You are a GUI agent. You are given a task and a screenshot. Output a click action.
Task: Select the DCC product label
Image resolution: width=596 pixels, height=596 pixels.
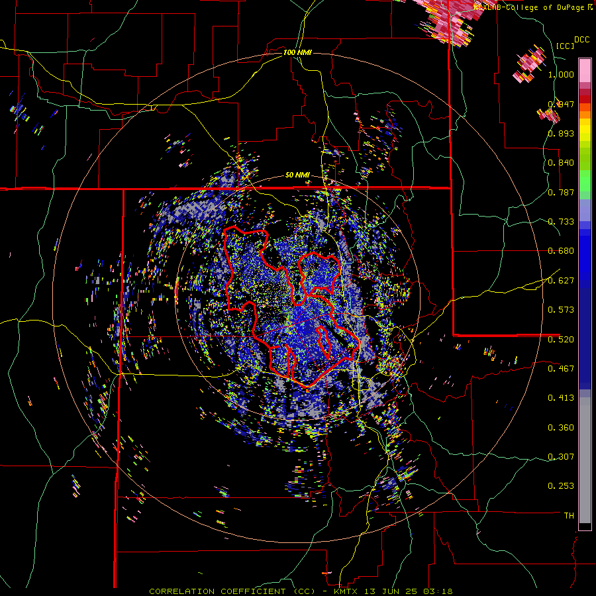581,40
